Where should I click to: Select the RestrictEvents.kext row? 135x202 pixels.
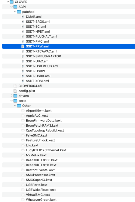tap(68, 170)
